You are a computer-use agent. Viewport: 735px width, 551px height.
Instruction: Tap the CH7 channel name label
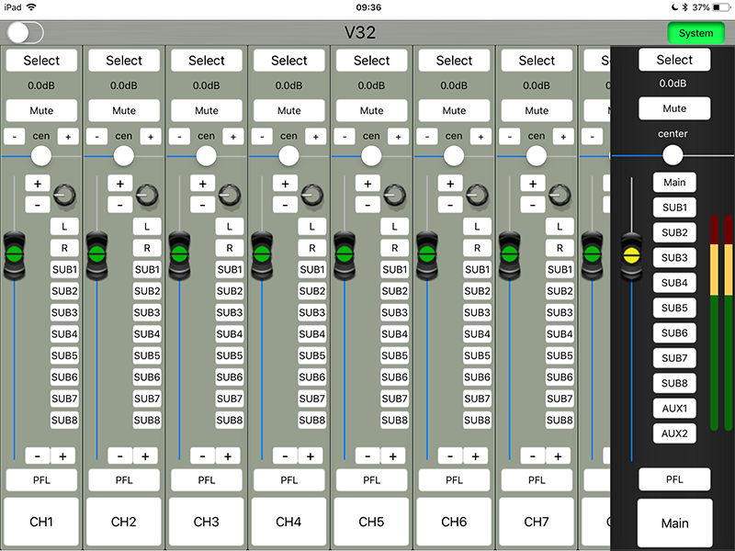click(x=537, y=522)
